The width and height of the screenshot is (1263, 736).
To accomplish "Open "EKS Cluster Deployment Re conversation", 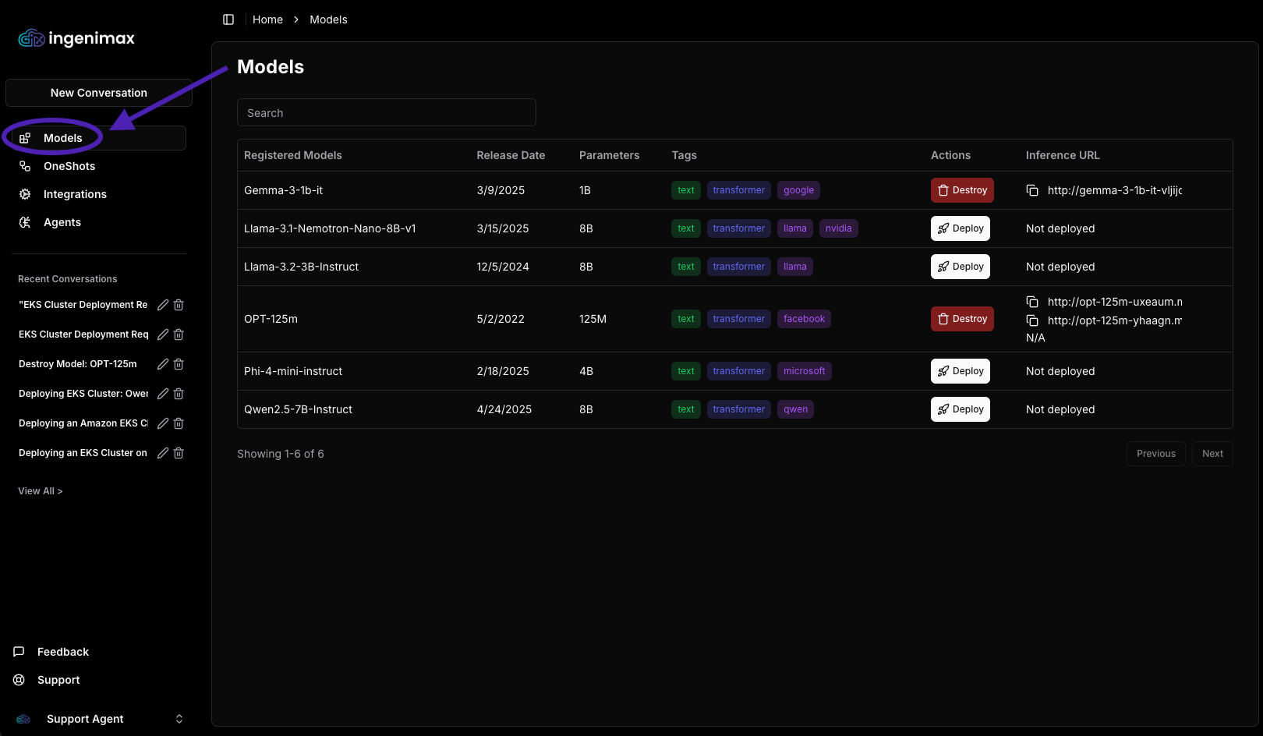I will pyautogui.click(x=83, y=305).
